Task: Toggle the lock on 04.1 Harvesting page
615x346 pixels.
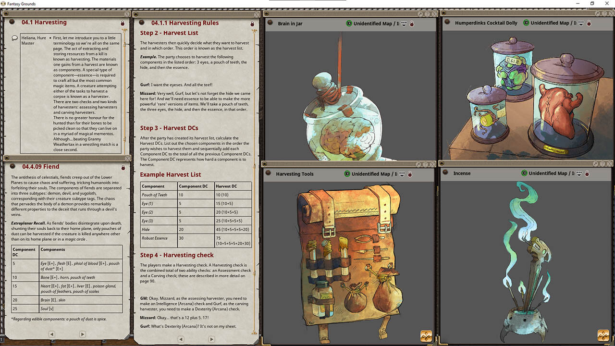Action: (x=123, y=23)
